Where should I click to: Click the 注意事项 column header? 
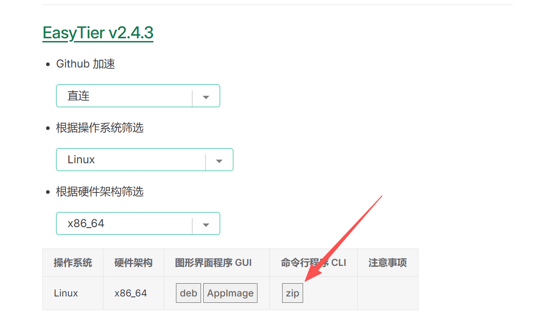pyautogui.click(x=387, y=263)
